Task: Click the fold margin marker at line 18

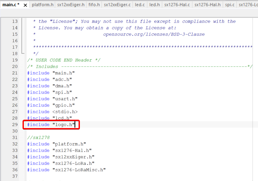Action: coord(23,54)
